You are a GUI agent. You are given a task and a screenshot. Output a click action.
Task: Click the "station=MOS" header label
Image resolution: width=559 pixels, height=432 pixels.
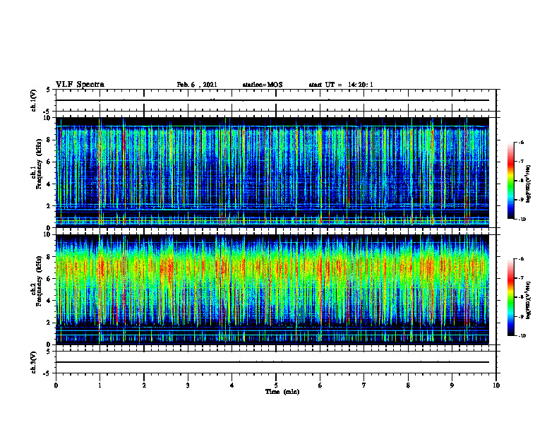pyautogui.click(x=263, y=85)
